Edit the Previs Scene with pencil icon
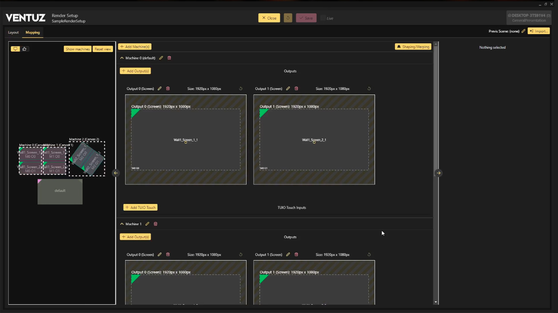Screen dimensions: 558x313 pos(523,31)
